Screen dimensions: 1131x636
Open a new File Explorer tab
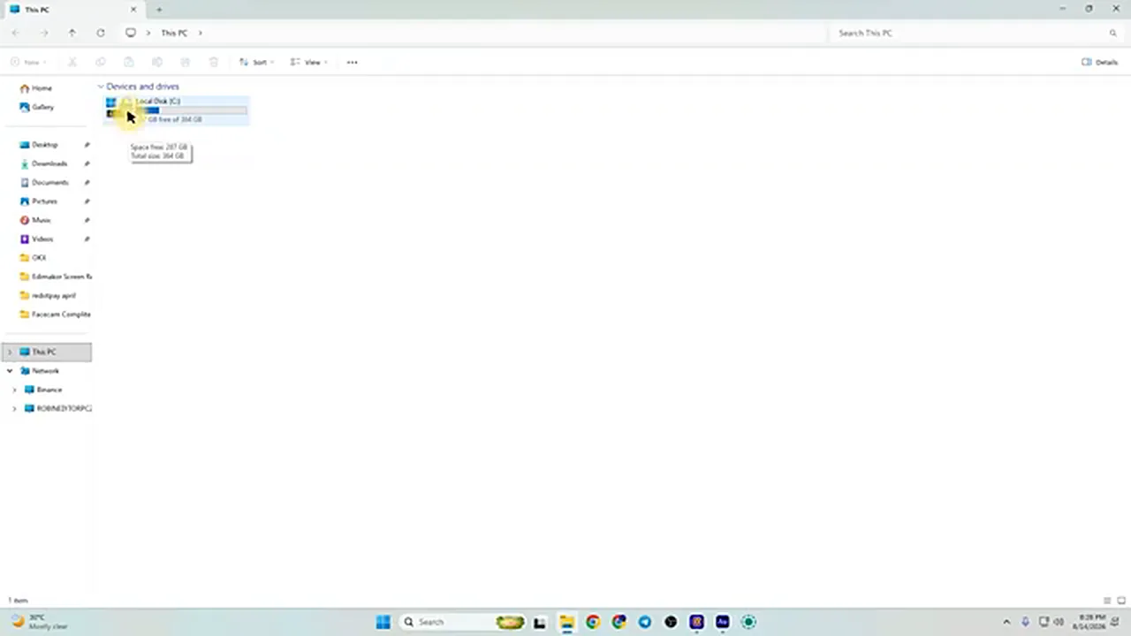click(159, 10)
